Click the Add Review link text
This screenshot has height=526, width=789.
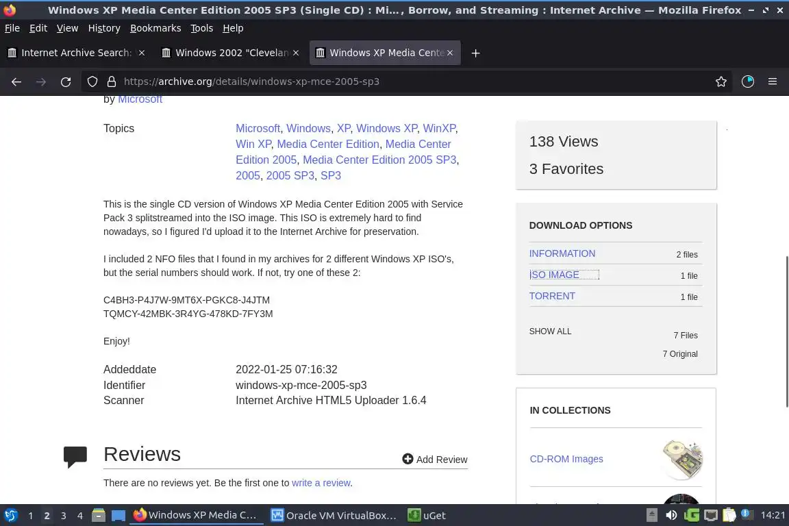442,460
